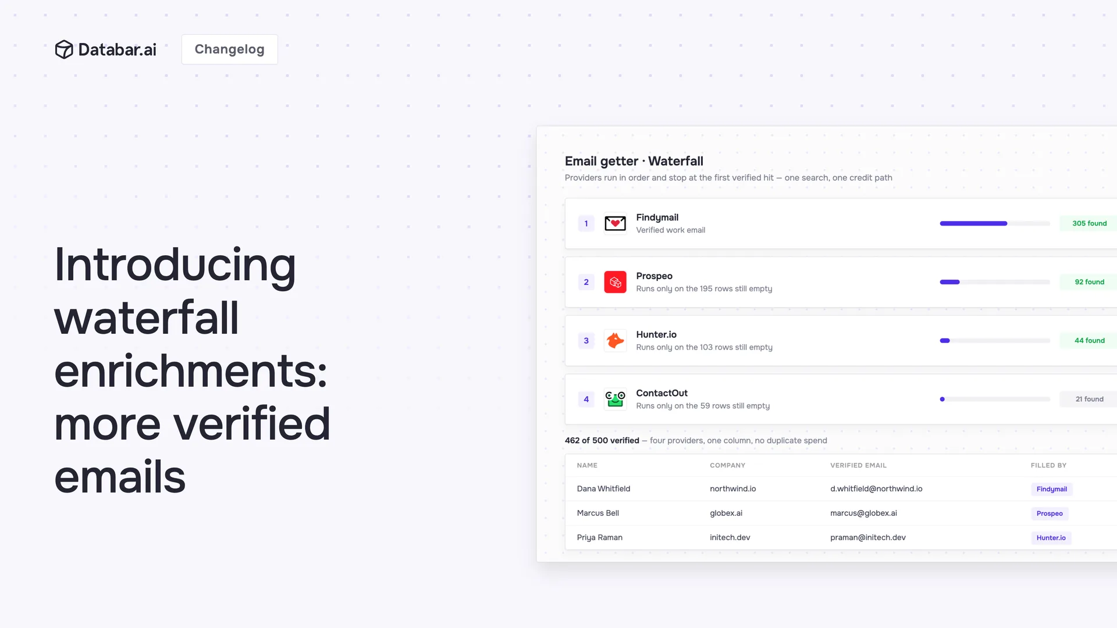Click 'Verified work email' subtitle
The width and height of the screenshot is (1117, 628).
[670, 230]
